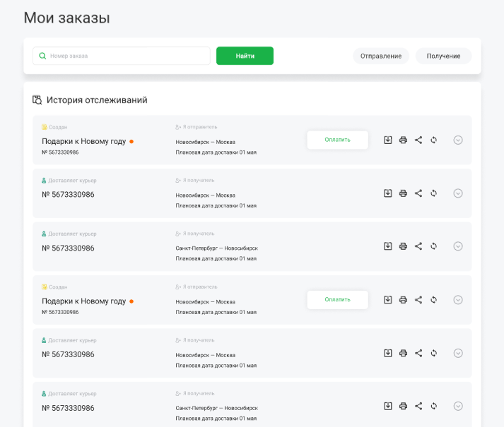
Task: Click the first Создан status label
Action: (x=58, y=127)
